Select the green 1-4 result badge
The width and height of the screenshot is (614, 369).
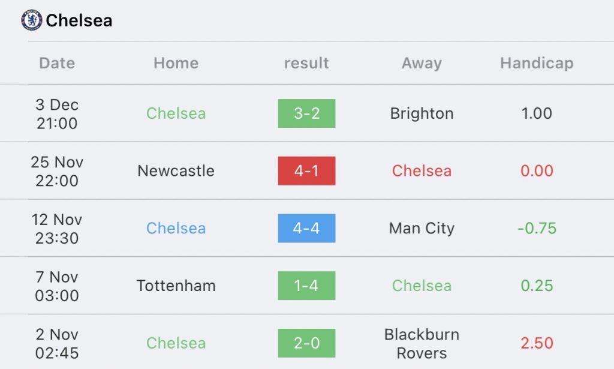point(306,286)
